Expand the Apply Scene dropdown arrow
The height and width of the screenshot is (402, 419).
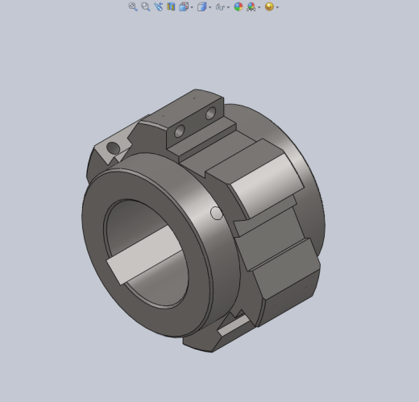tap(259, 7)
